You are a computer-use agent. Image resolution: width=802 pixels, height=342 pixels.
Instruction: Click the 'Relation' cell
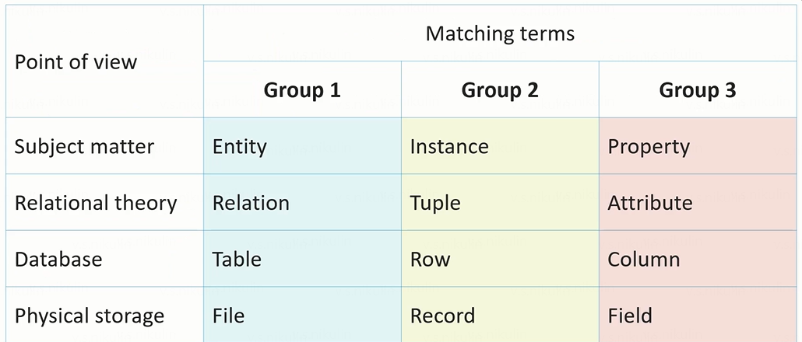click(251, 203)
